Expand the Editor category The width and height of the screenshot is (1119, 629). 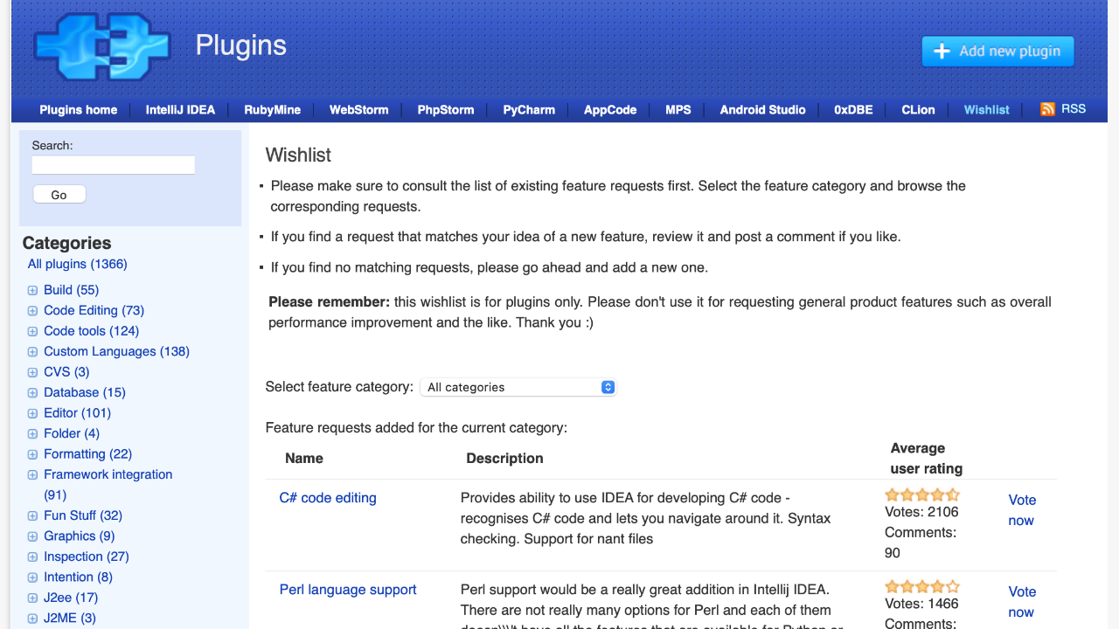(32, 413)
